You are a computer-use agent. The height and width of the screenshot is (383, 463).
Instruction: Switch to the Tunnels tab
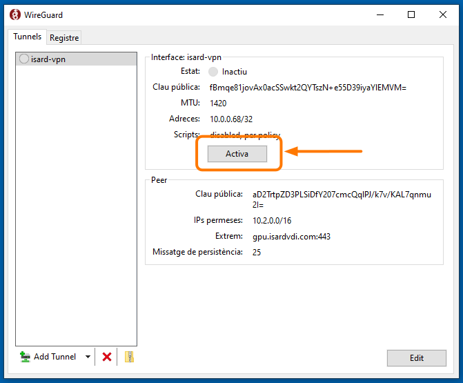coord(28,37)
